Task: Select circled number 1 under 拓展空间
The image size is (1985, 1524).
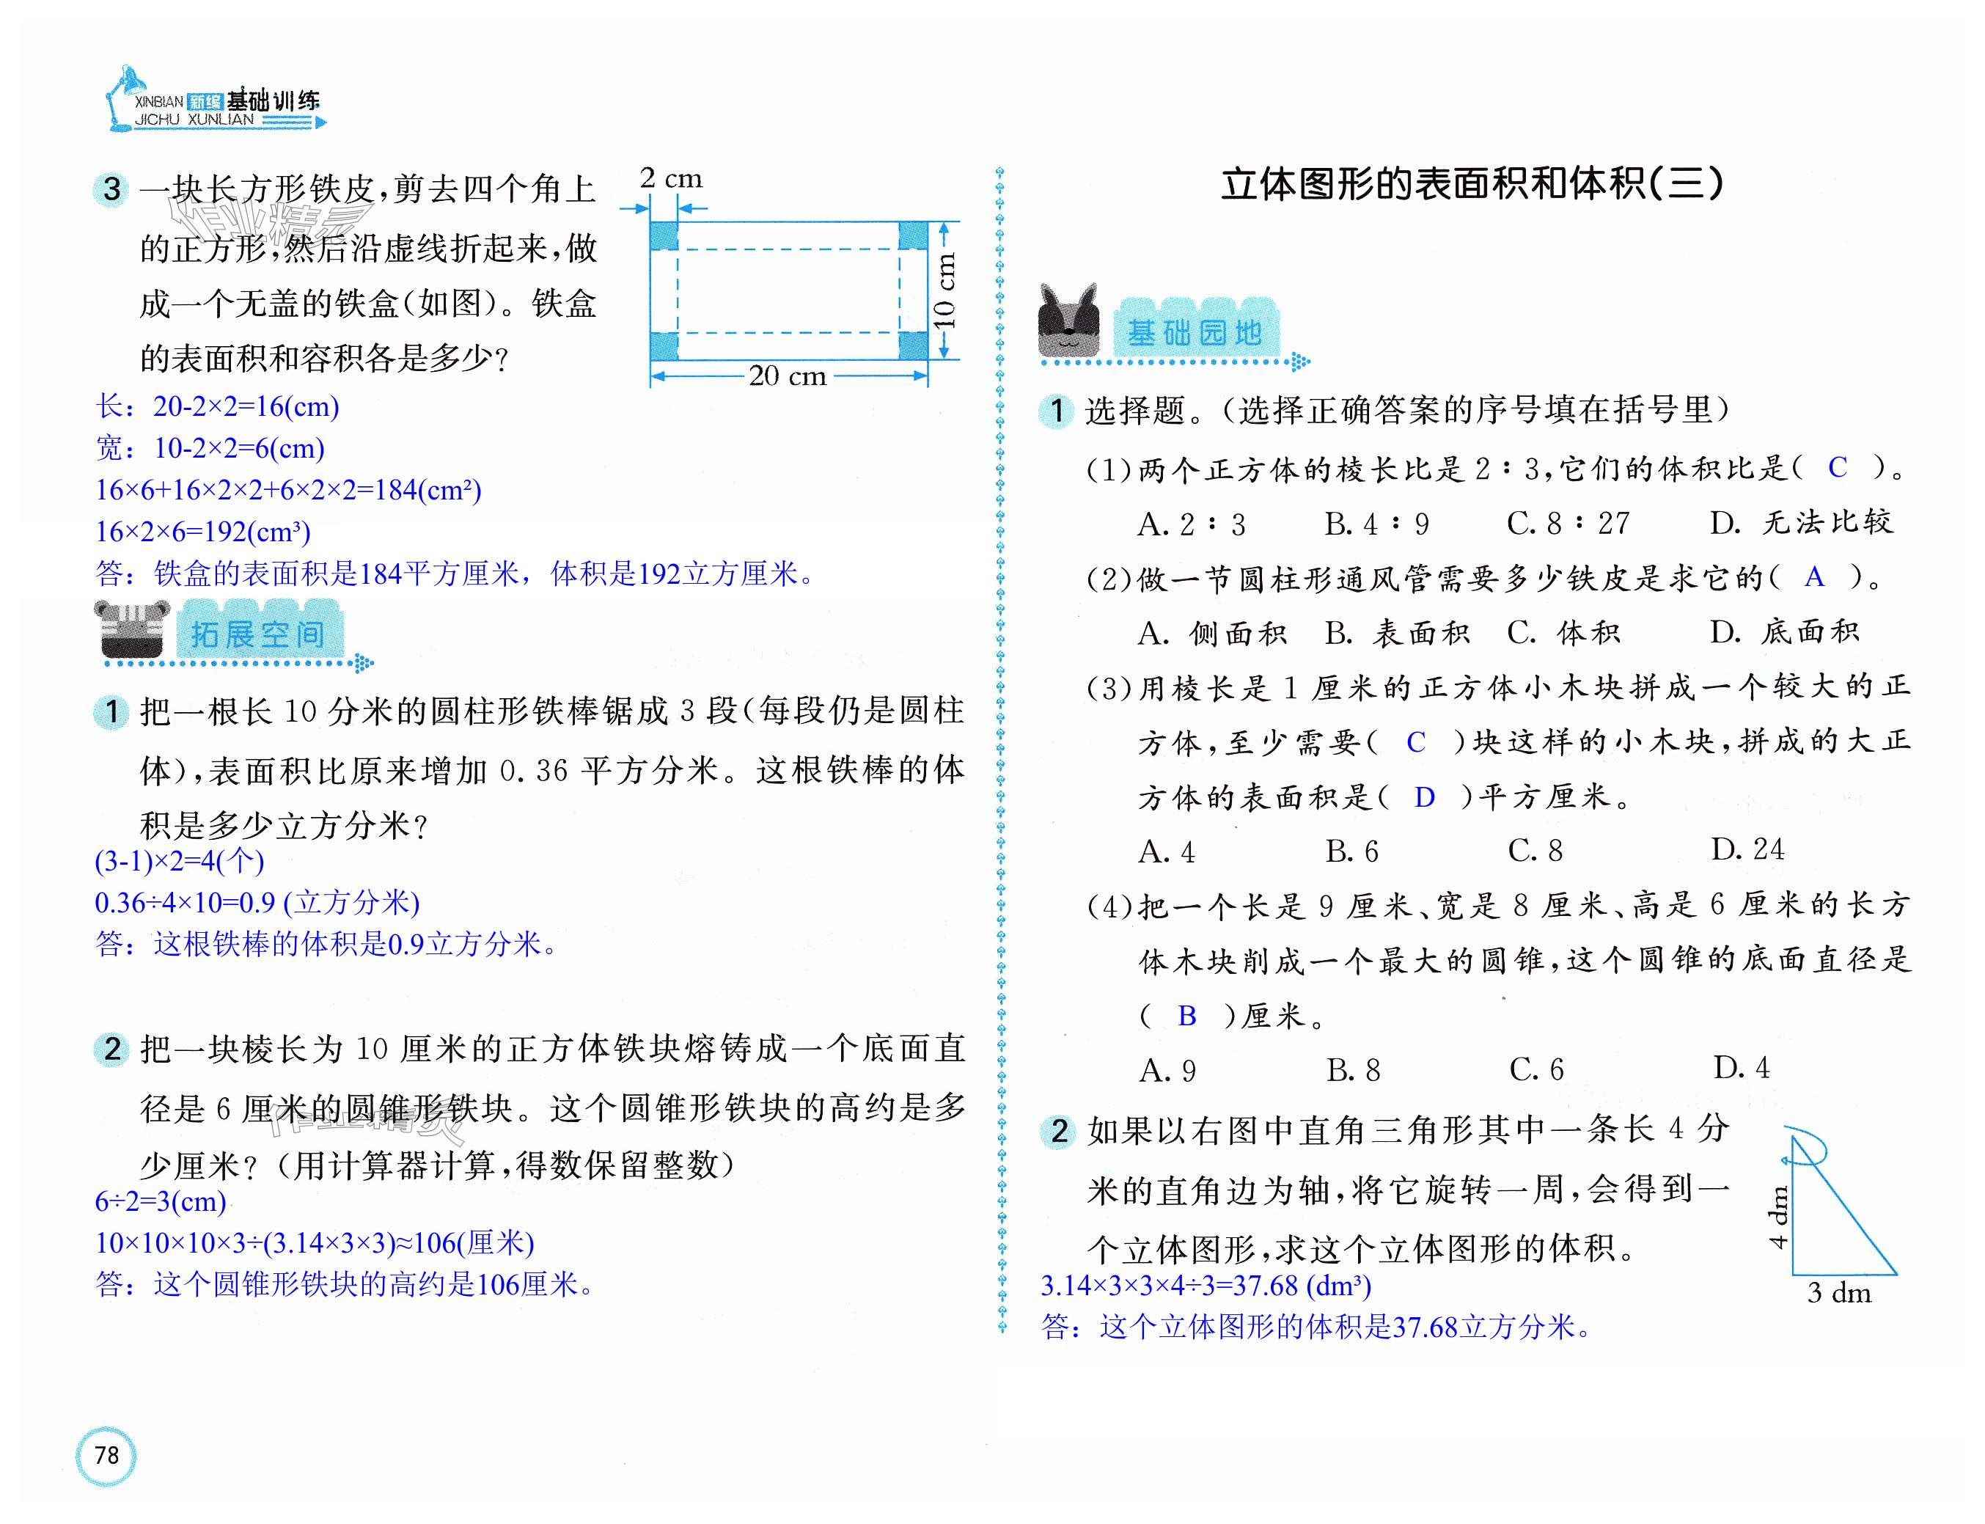Action: coord(111,711)
